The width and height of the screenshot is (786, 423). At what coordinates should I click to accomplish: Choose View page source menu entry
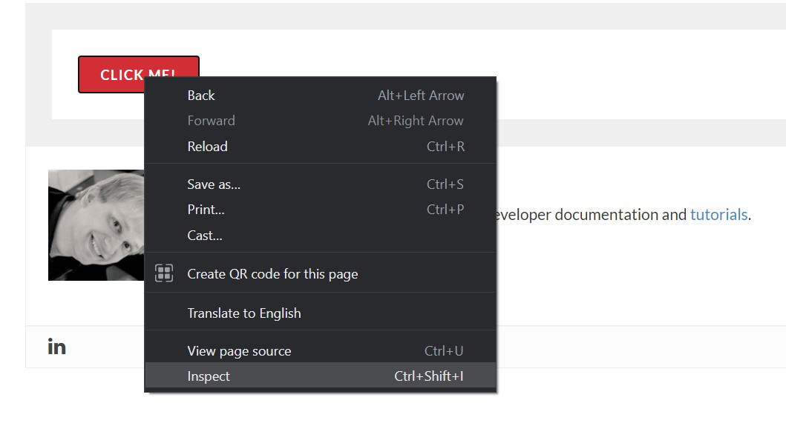coord(239,351)
